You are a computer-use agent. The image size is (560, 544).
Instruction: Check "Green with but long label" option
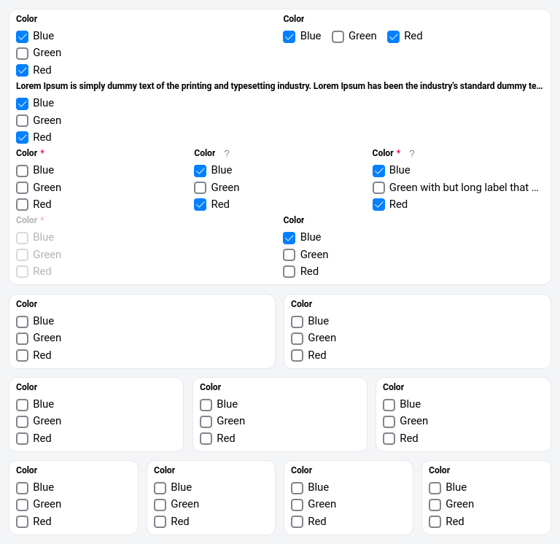pos(379,187)
